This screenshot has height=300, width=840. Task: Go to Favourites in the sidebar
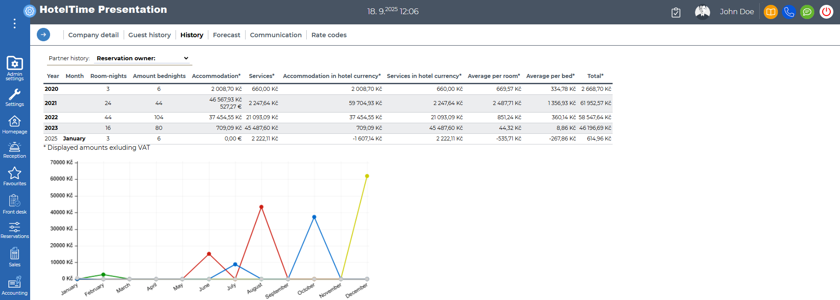coord(15,176)
